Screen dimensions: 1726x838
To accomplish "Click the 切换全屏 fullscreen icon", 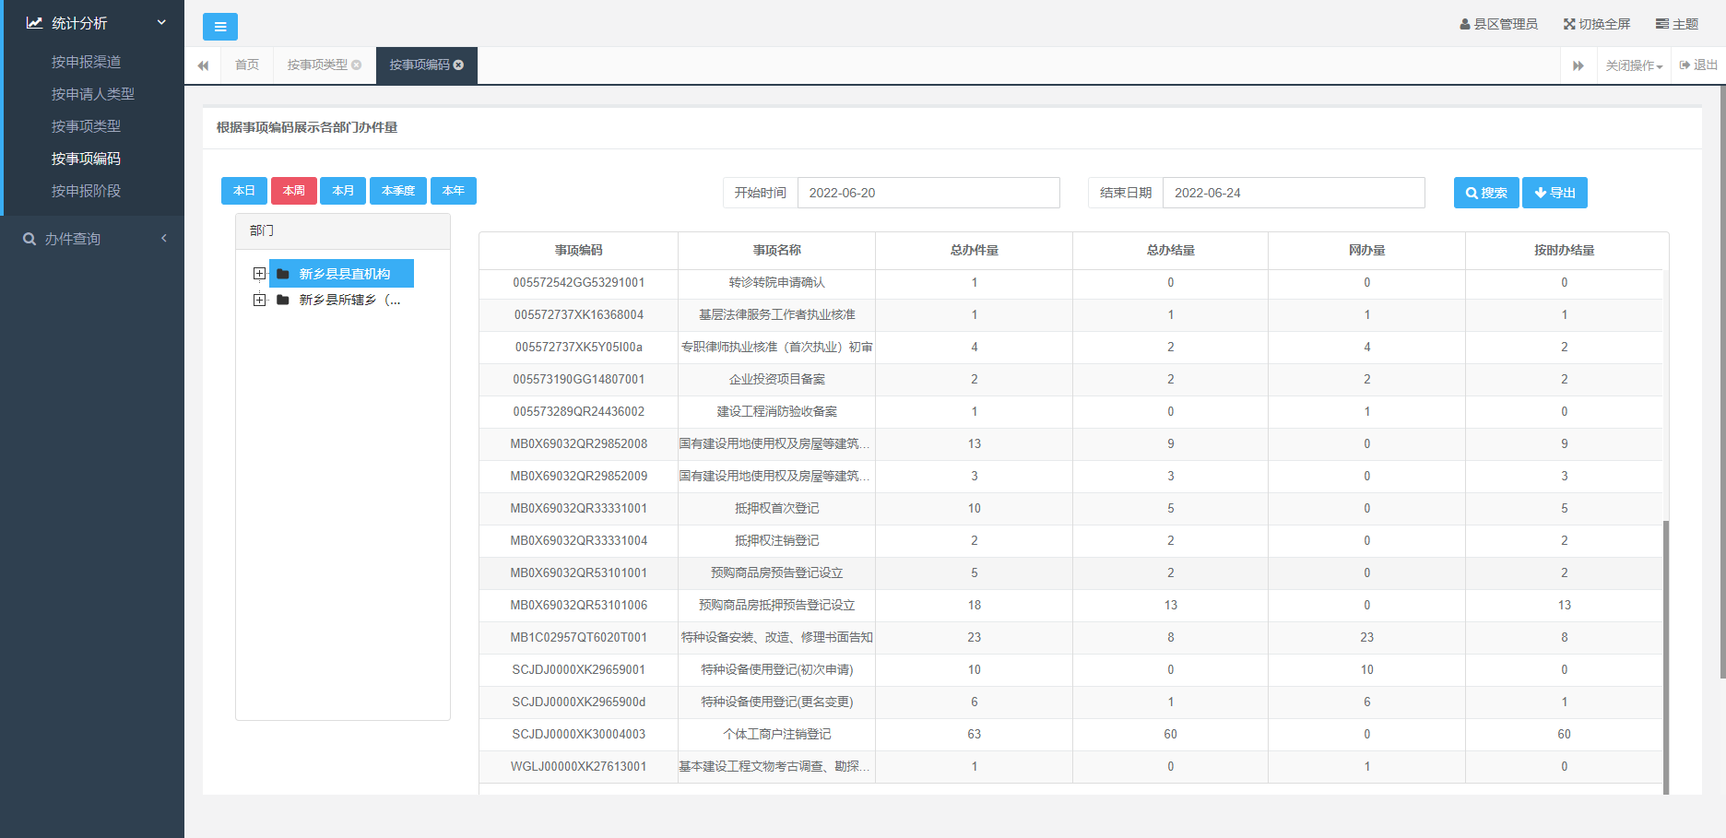I will point(1568,24).
